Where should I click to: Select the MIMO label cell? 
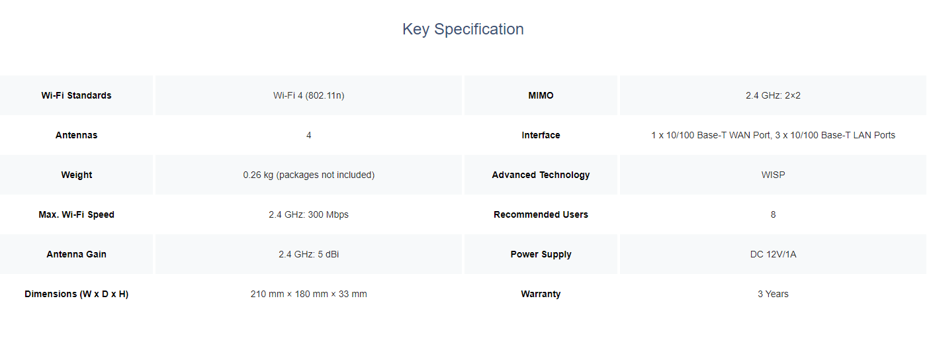(x=541, y=95)
